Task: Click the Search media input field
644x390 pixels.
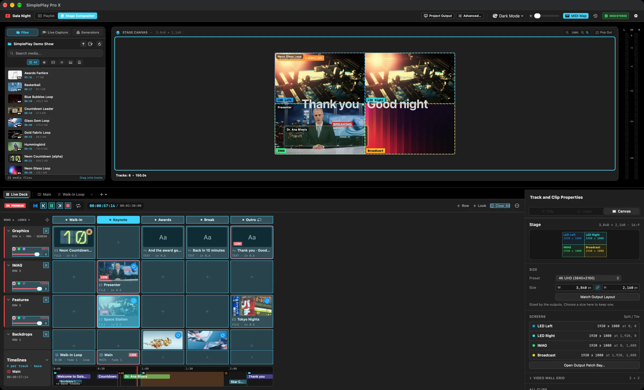Action: pyautogui.click(x=55, y=53)
